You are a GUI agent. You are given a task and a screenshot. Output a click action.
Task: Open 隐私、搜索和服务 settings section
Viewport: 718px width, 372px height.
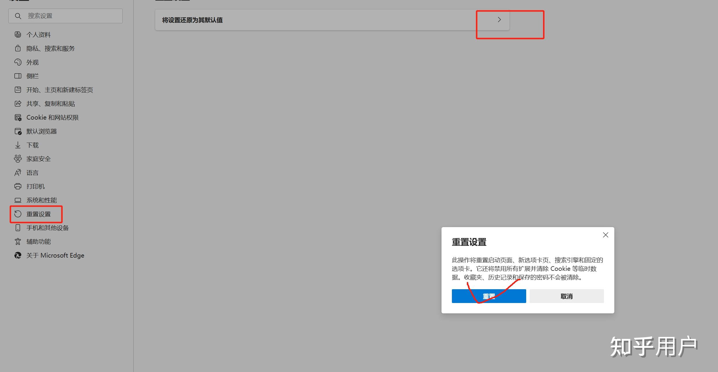point(50,48)
